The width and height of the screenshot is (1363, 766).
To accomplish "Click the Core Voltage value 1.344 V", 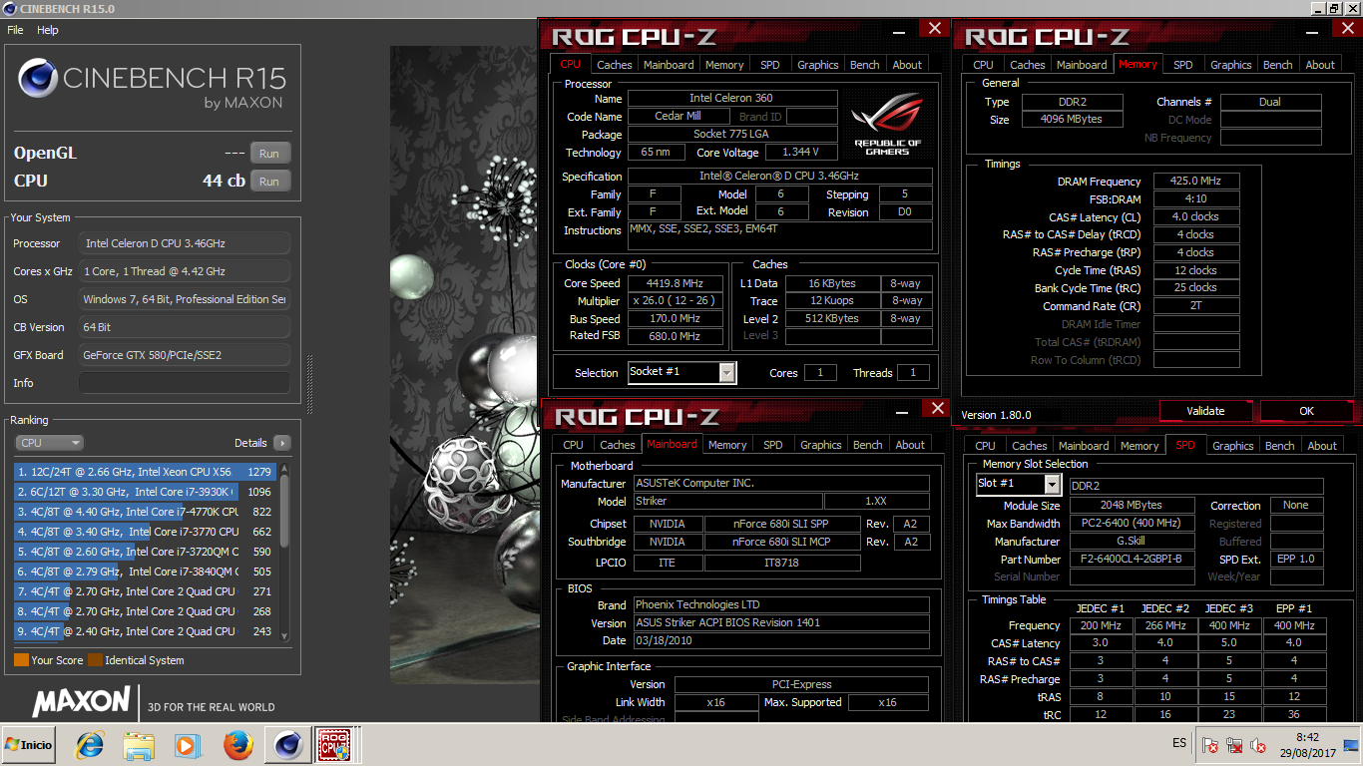I will tap(801, 153).
